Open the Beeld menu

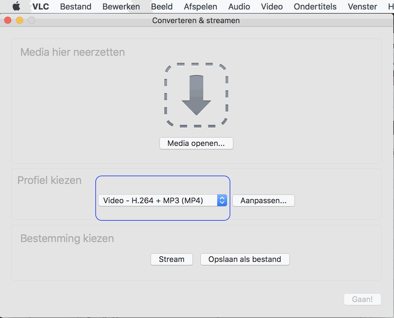click(x=162, y=7)
